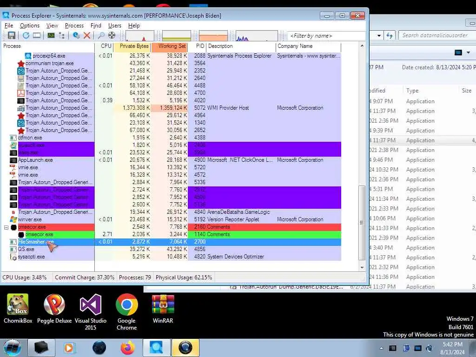Open the Process menu
The width and height of the screenshot is (476, 357).
74,26
